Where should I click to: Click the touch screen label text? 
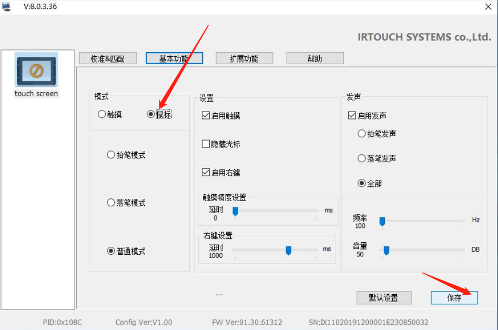tap(36, 94)
